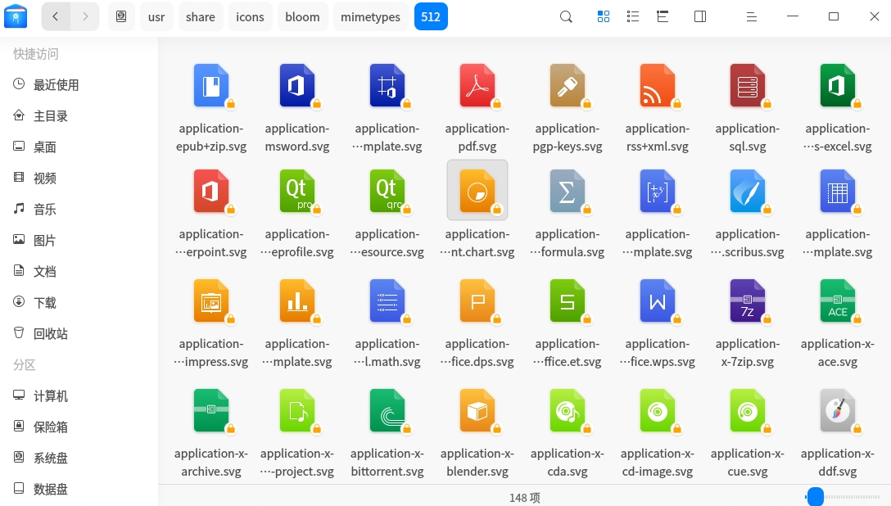Open the search icon in the toolbar
This screenshot has width=891, height=506.
tap(566, 16)
